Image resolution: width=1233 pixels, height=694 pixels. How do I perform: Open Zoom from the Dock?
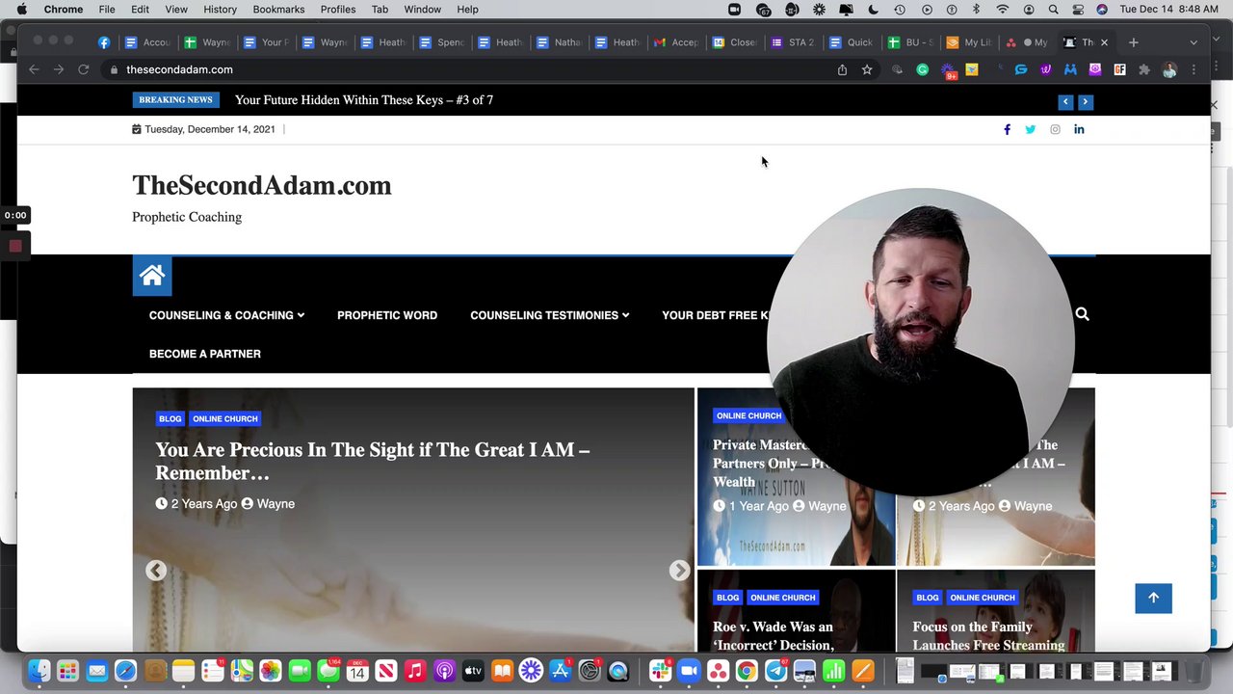coord(689,671)
